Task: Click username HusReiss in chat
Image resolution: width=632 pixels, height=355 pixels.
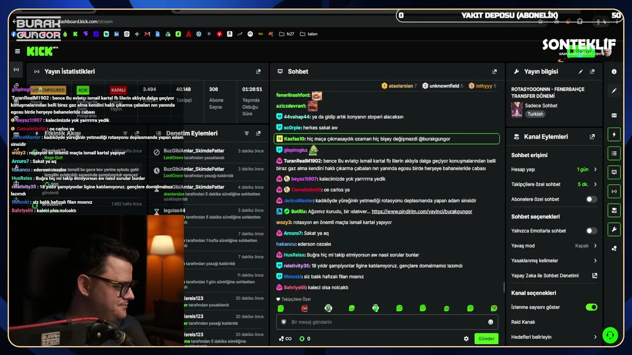Action: [x=294, y=255]
